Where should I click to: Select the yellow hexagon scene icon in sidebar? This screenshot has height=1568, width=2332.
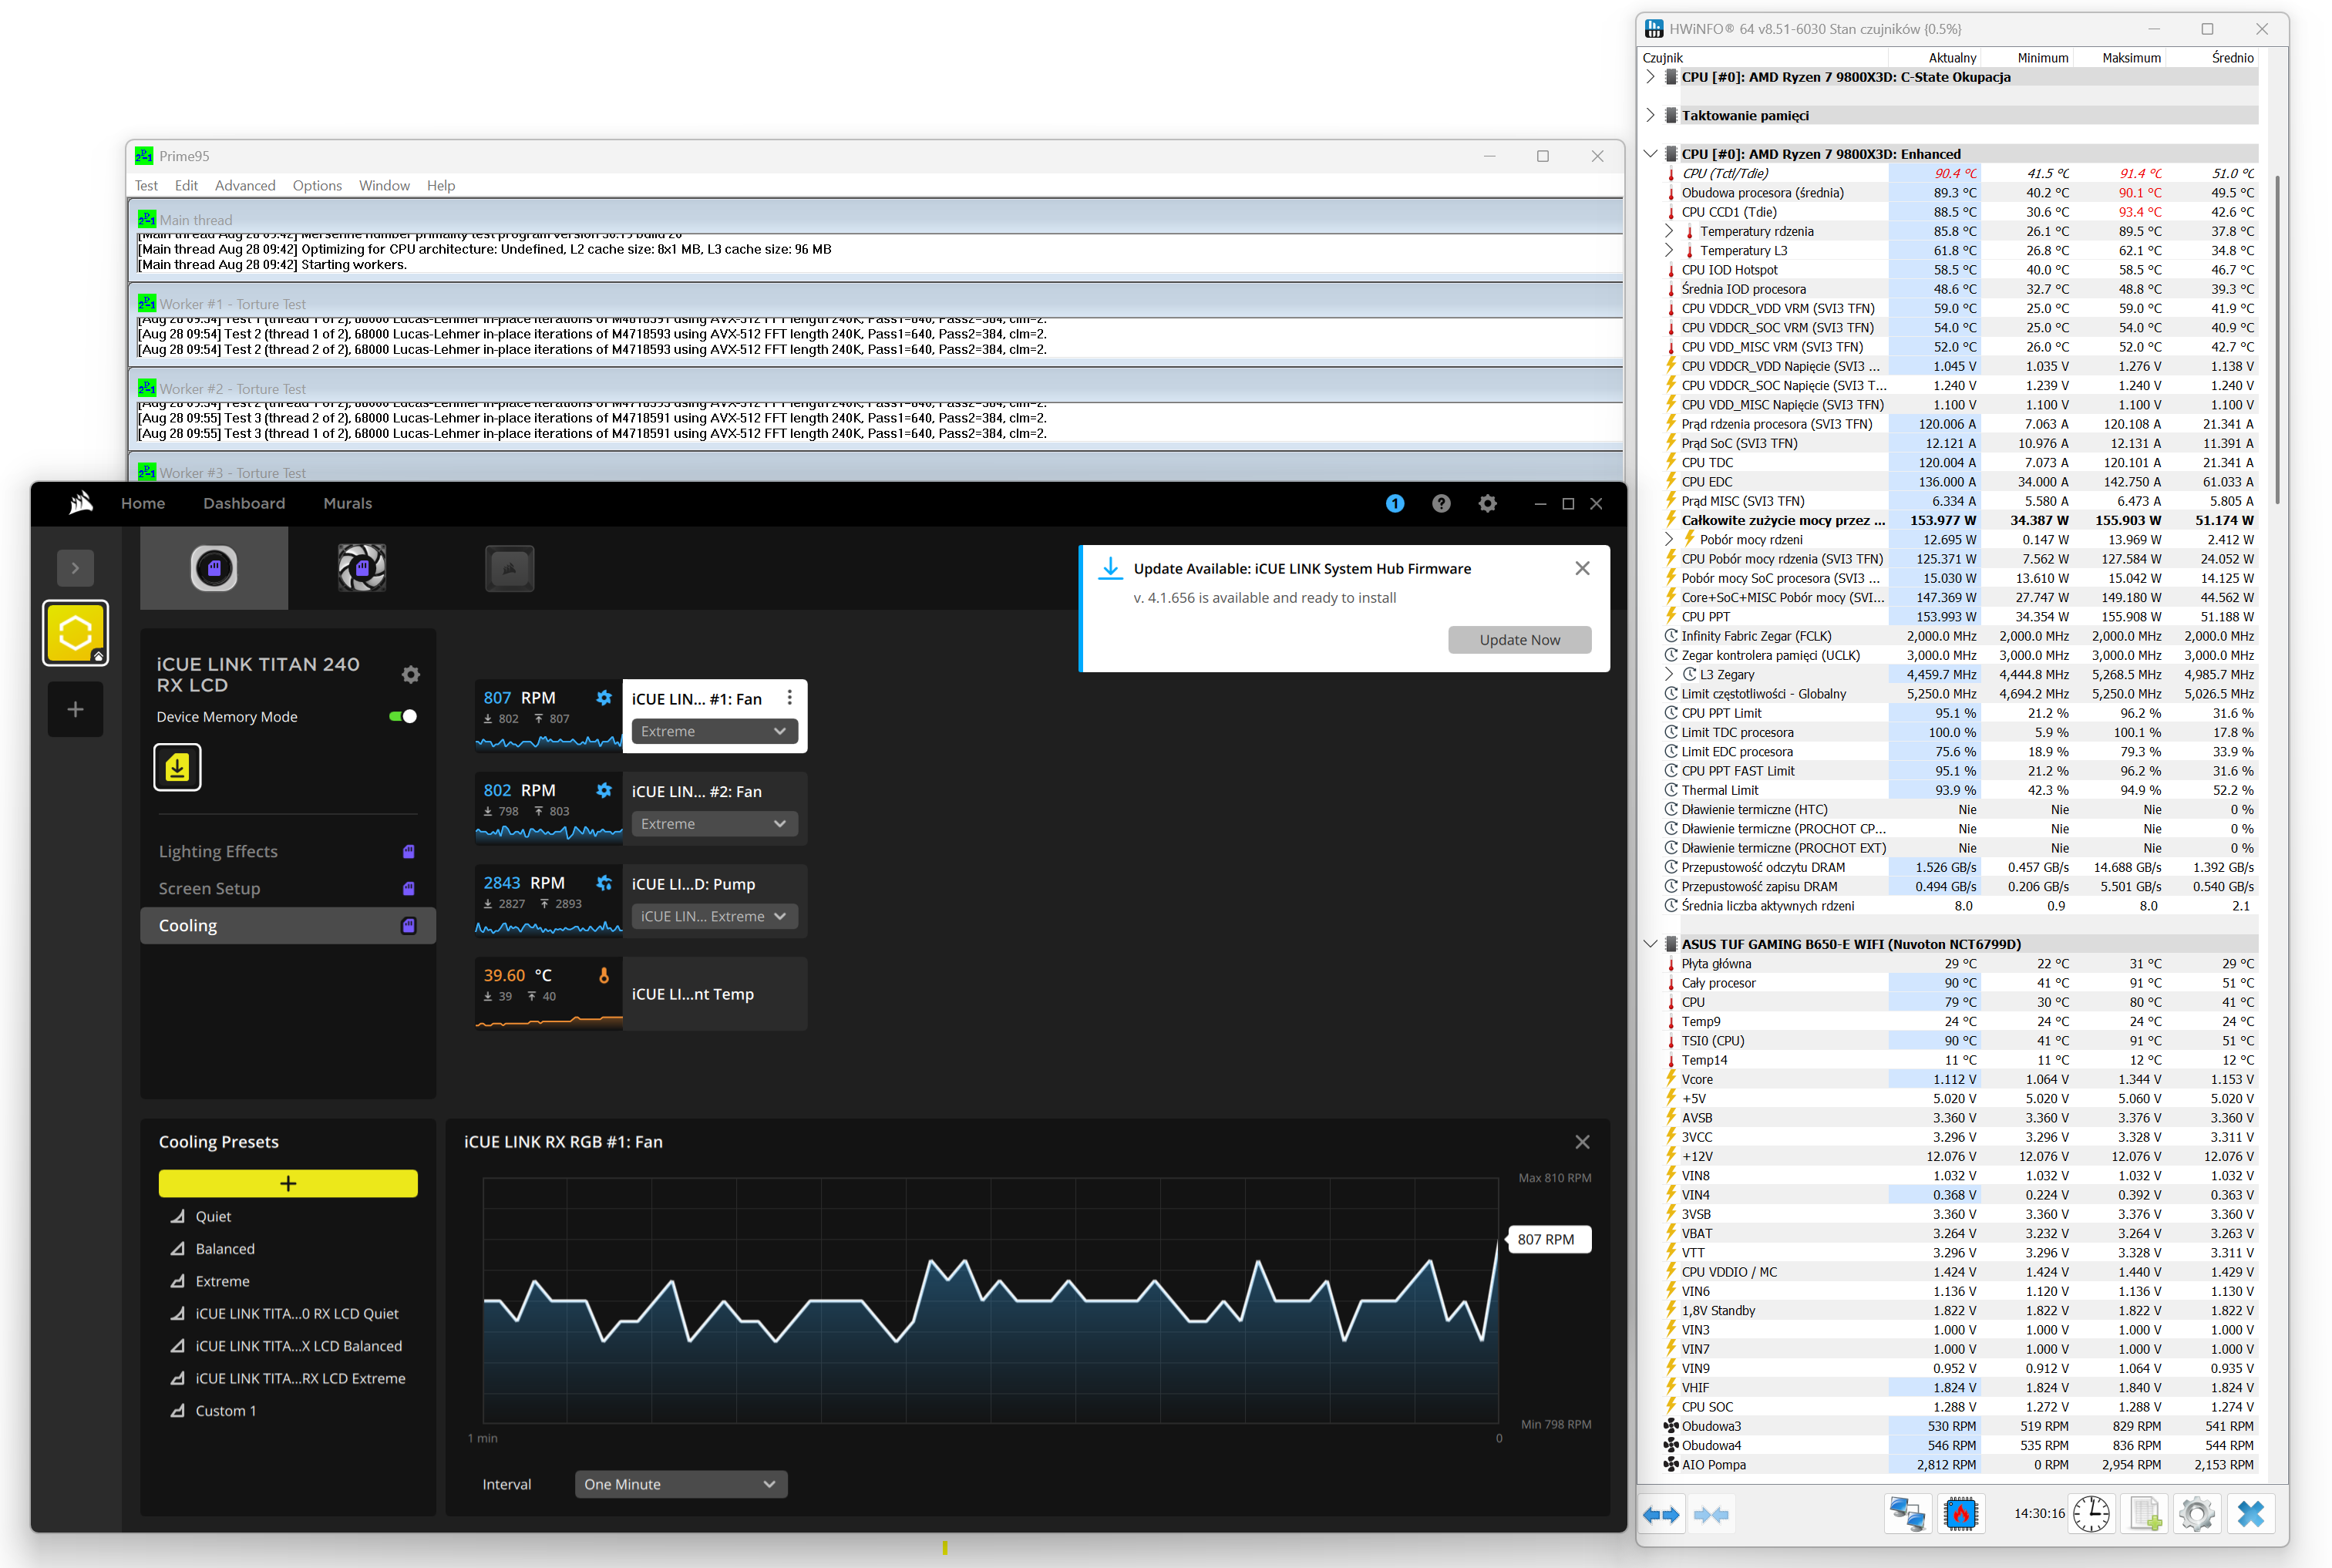pos(75,632)
